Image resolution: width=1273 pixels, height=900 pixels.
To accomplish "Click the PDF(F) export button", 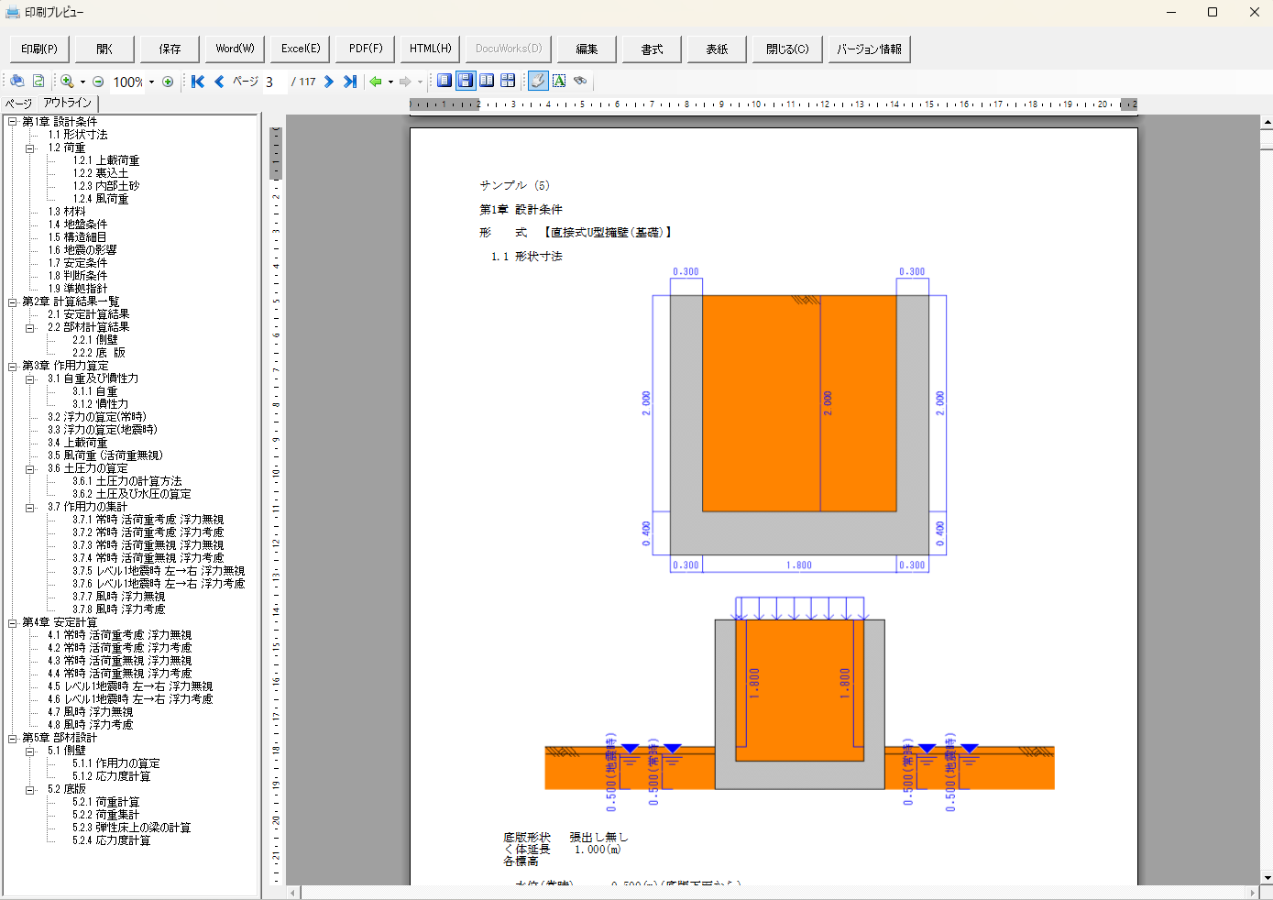I will (x=366, y=49).
